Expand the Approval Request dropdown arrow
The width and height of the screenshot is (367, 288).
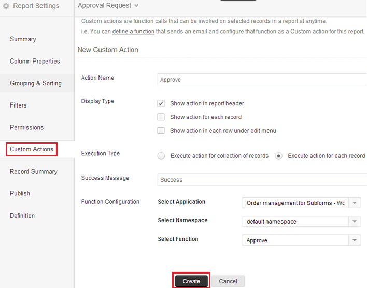(136, 6)
